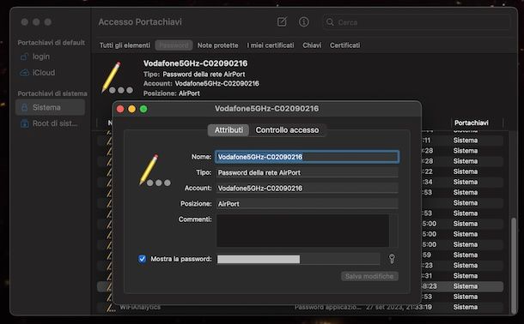Click the Account field
The image size is (524, 324).
tap(308, 188)
